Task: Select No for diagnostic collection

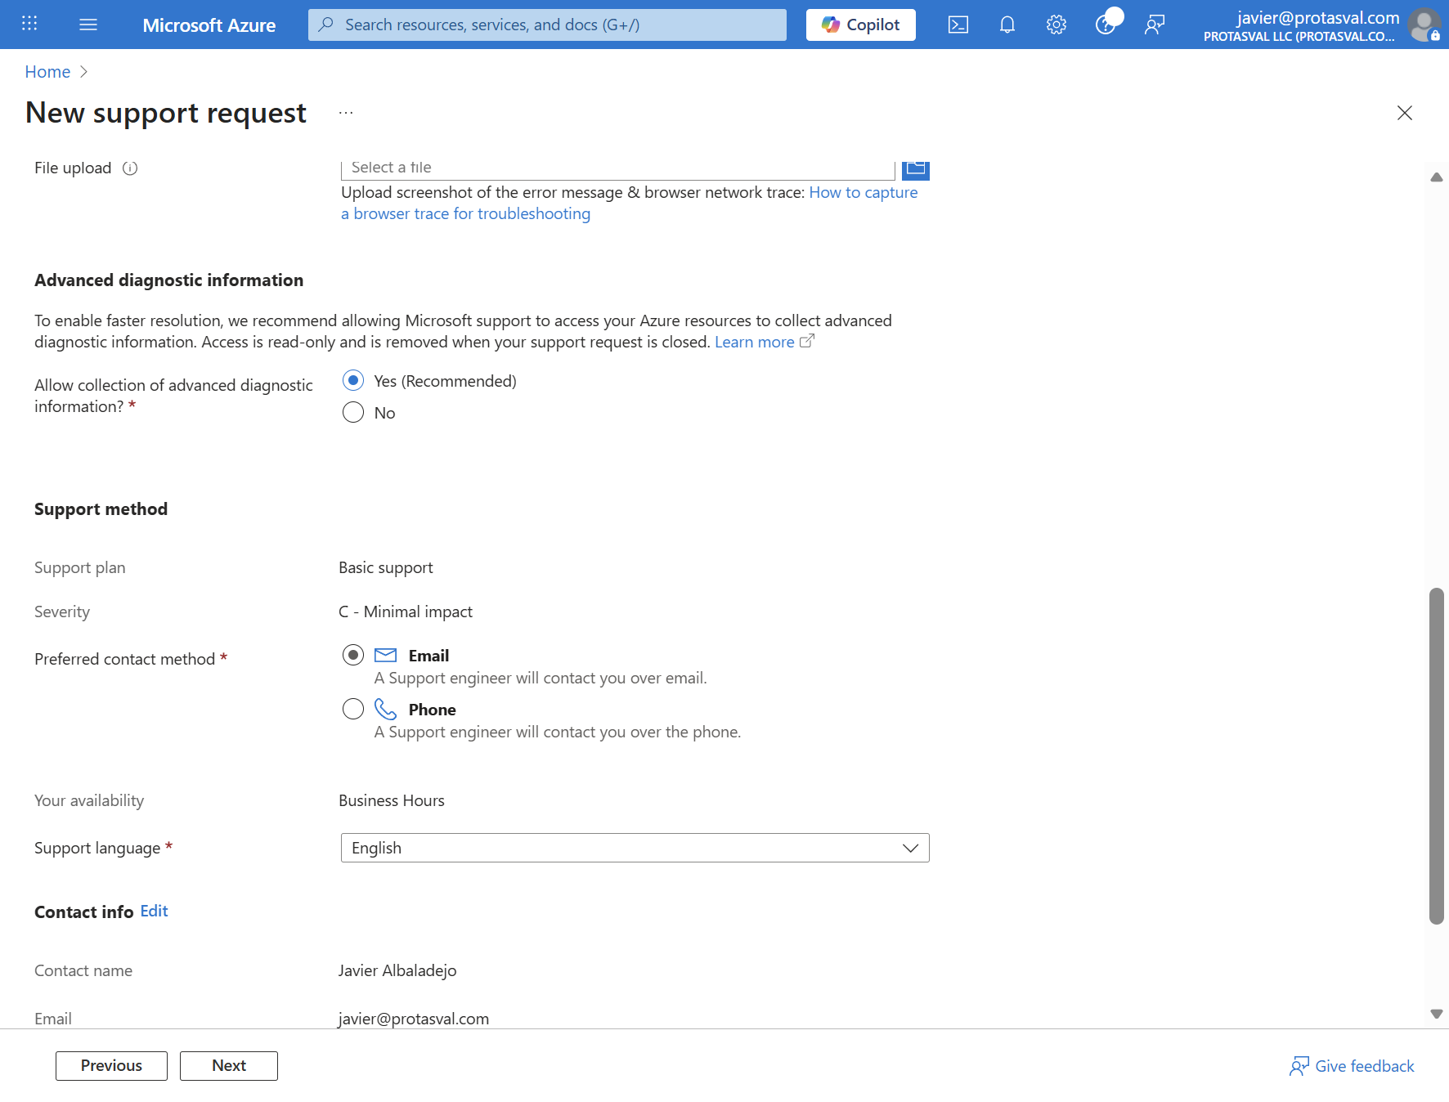Action: (353, 412)
